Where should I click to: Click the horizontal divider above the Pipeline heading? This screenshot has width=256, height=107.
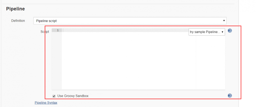[x=120, y=4]
